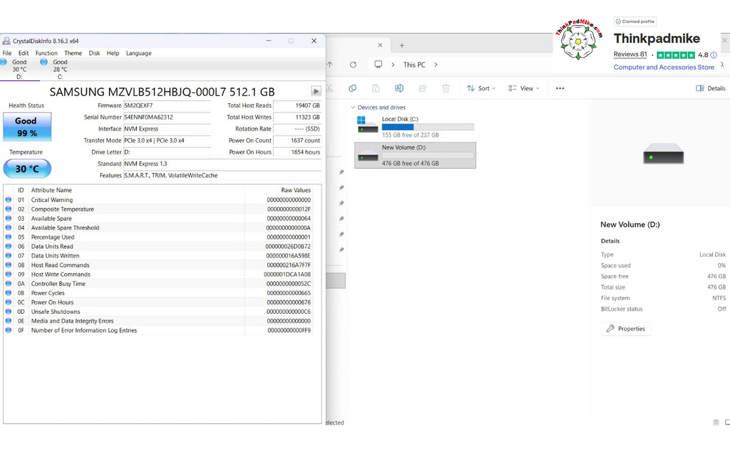Viewport: 730px width, 458px height.
Task: Open the Edit menu in CrystalDiskInfo
Action: [x=24, y=53]
